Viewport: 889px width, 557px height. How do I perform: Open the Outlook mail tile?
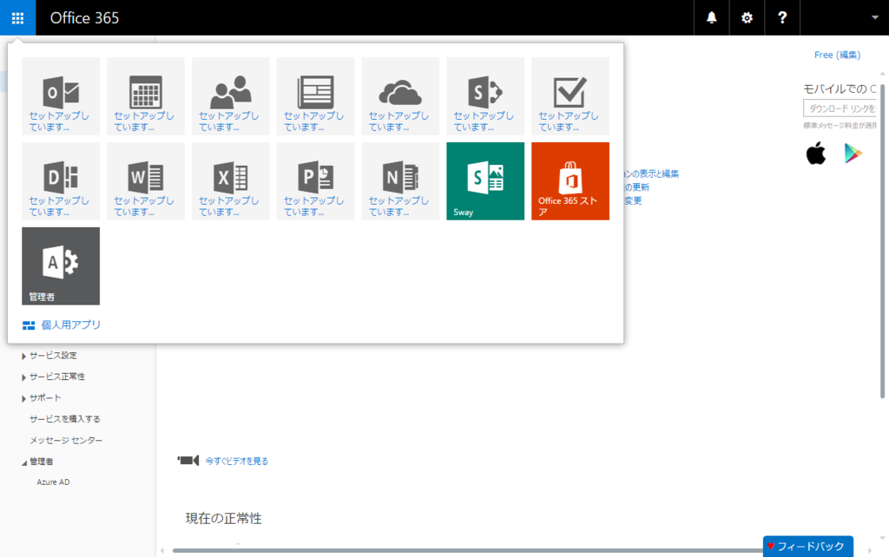click(61, 95)
